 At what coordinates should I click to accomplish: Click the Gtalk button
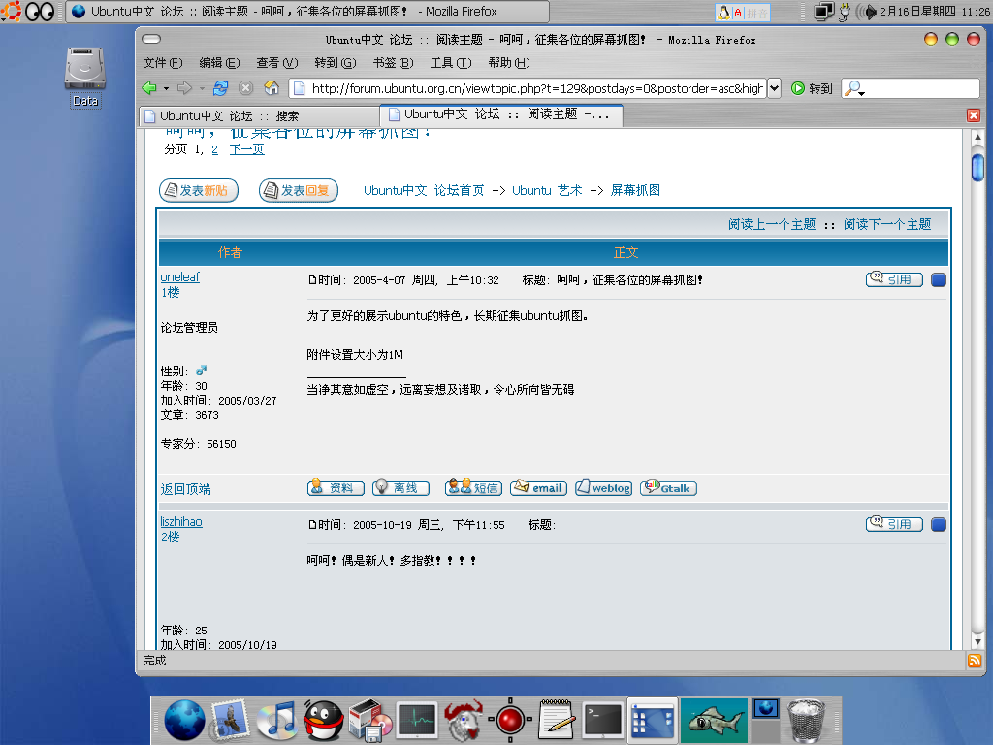[x=669, y=488]
